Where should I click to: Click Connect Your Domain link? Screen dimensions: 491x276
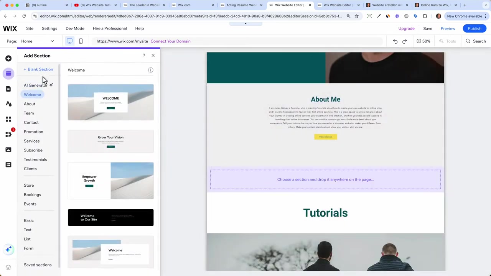click(170, 41)
